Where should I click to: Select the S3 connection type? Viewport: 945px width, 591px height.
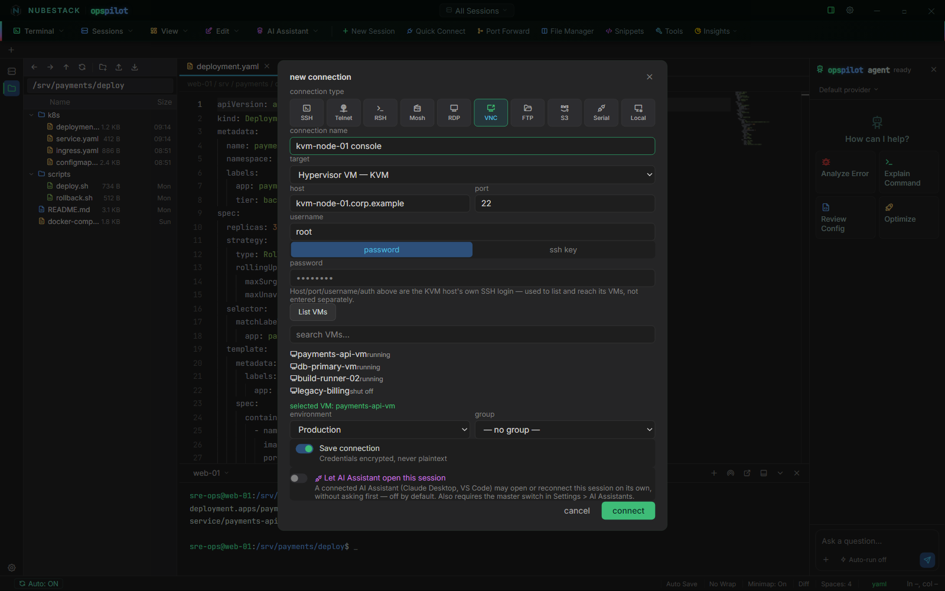(565, 112)
